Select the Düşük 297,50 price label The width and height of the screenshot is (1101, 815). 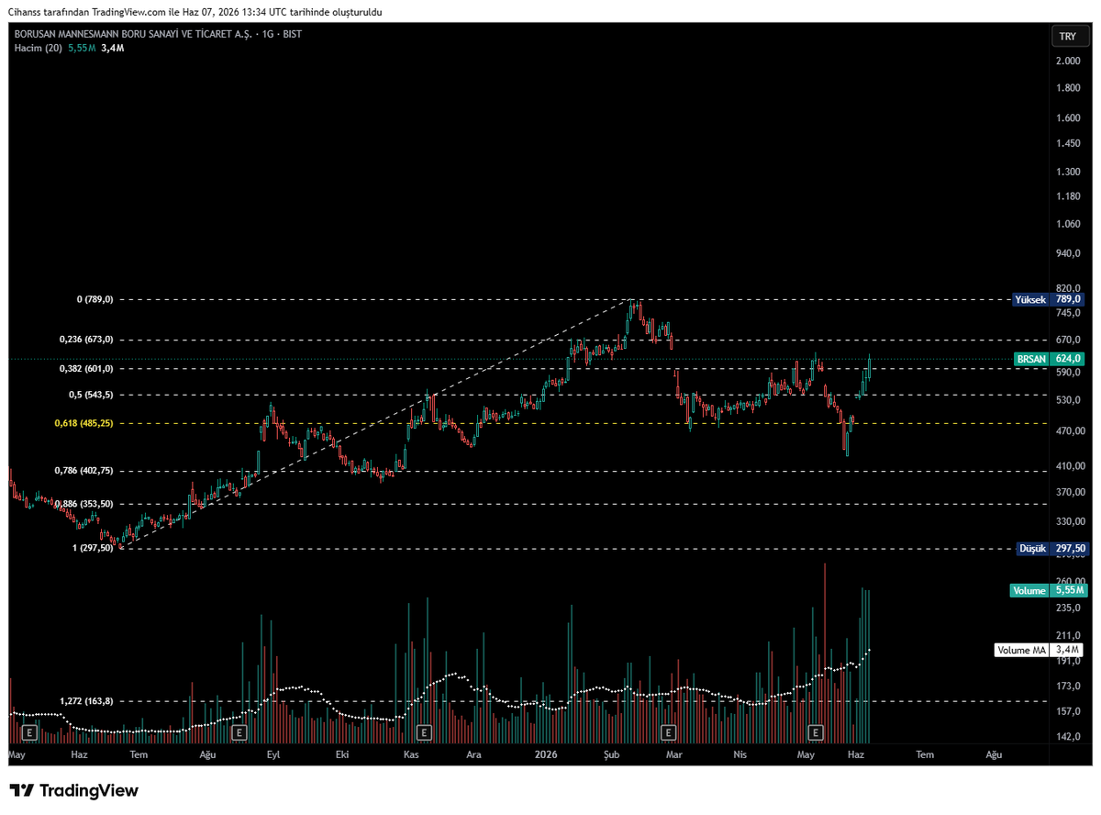[1051, 549]
